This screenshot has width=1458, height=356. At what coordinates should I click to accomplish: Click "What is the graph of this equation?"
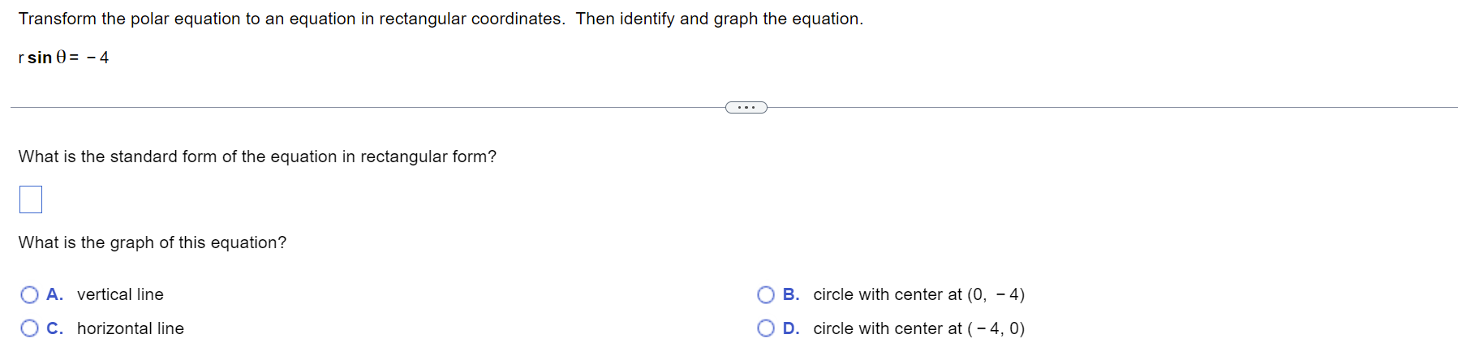[x=153, y=242]
